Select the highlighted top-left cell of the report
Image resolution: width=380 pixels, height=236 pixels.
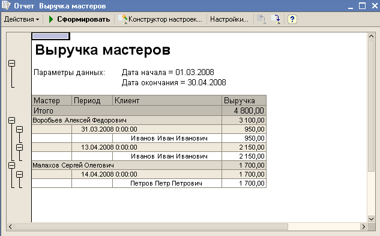click(x=50, y=36)
